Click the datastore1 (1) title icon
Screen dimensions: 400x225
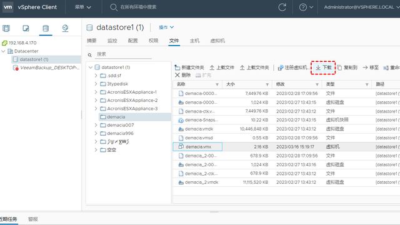(x=89, y=27)
